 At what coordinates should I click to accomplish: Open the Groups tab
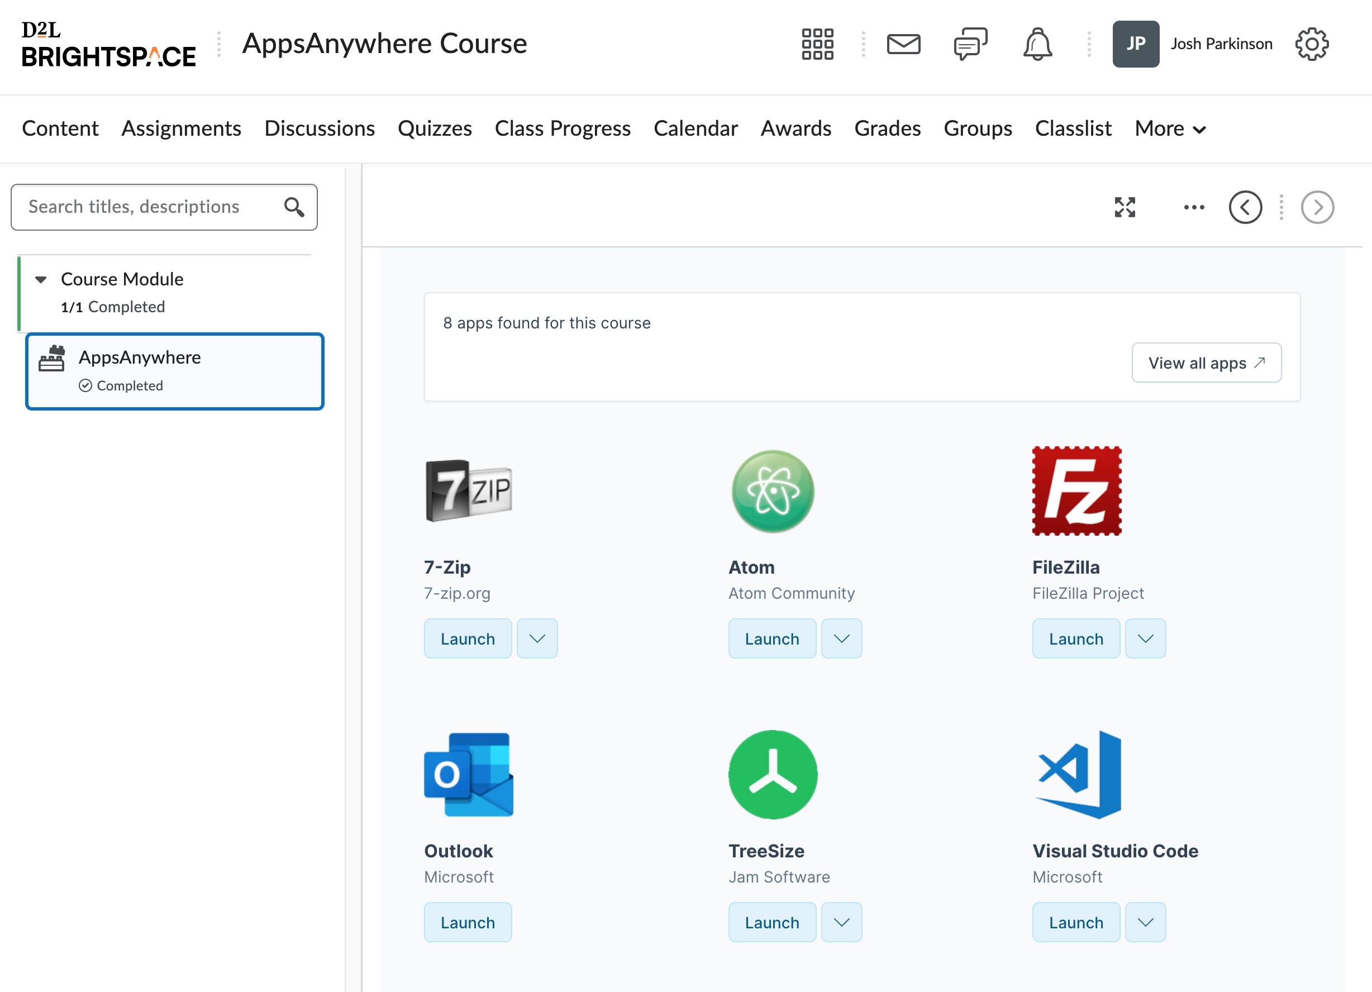point(978,129)
